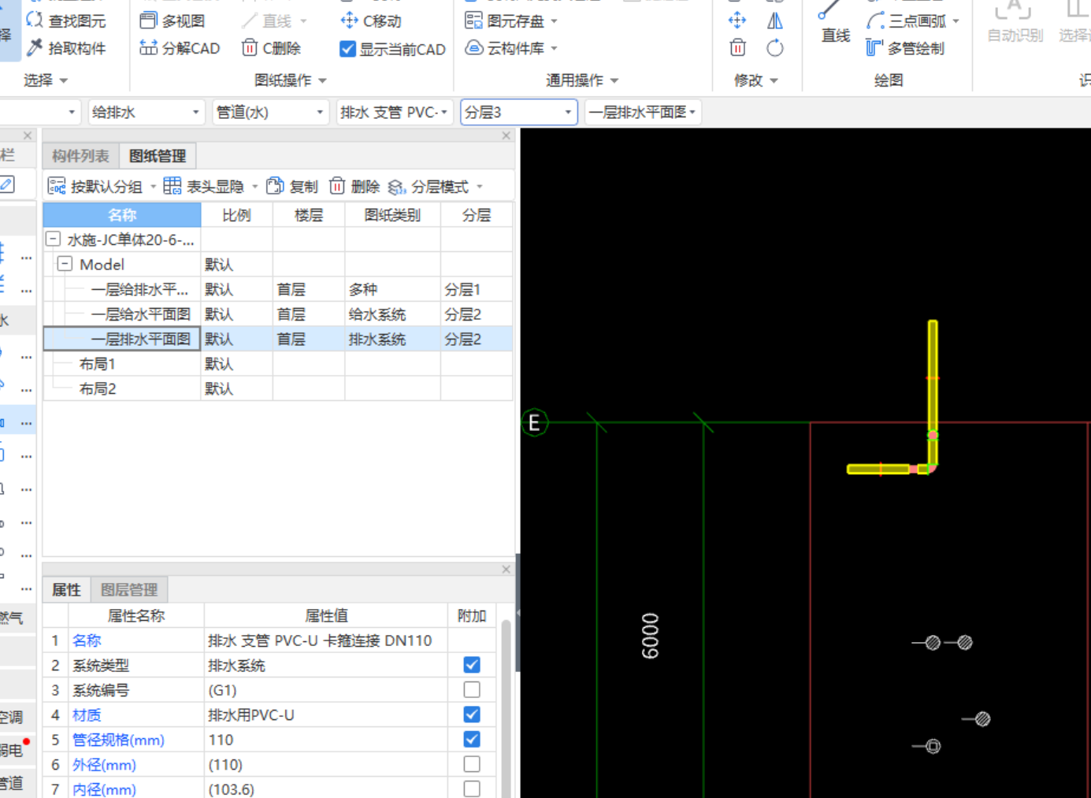The width and height of the screenshot is (1091, 798).
Task: Select the 一层给排水平... drawing row
Action: (278, 289)
